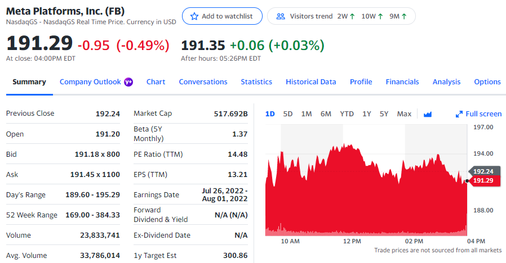Click the star icon in Add to watchlist
The height and width of the screenshot is (263, 506).
pyautogui.click(x=194, y=16)
